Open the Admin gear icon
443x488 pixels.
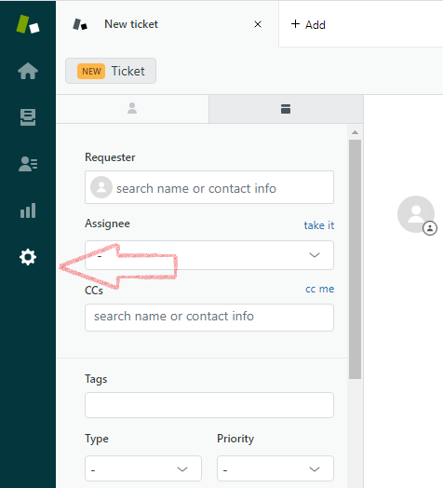tap(28, 257)
